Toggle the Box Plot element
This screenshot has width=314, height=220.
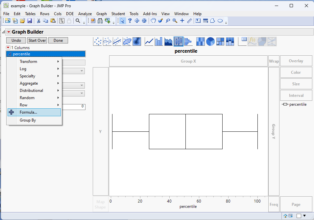click(x=179, y=41)
